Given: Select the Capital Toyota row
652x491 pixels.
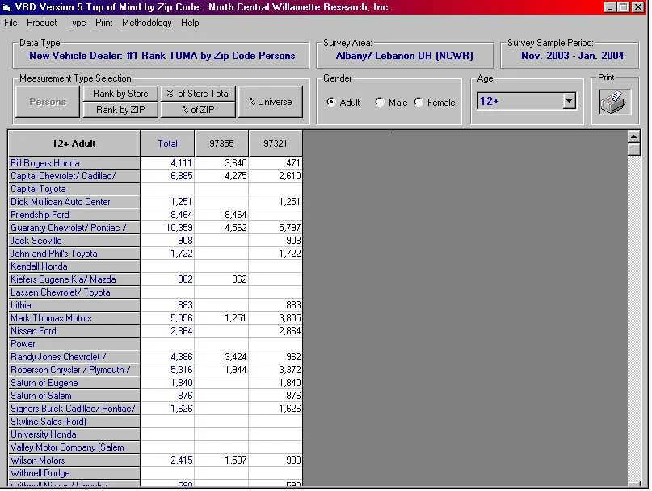Looking at the screenshot, I should (x=74, y=189).
